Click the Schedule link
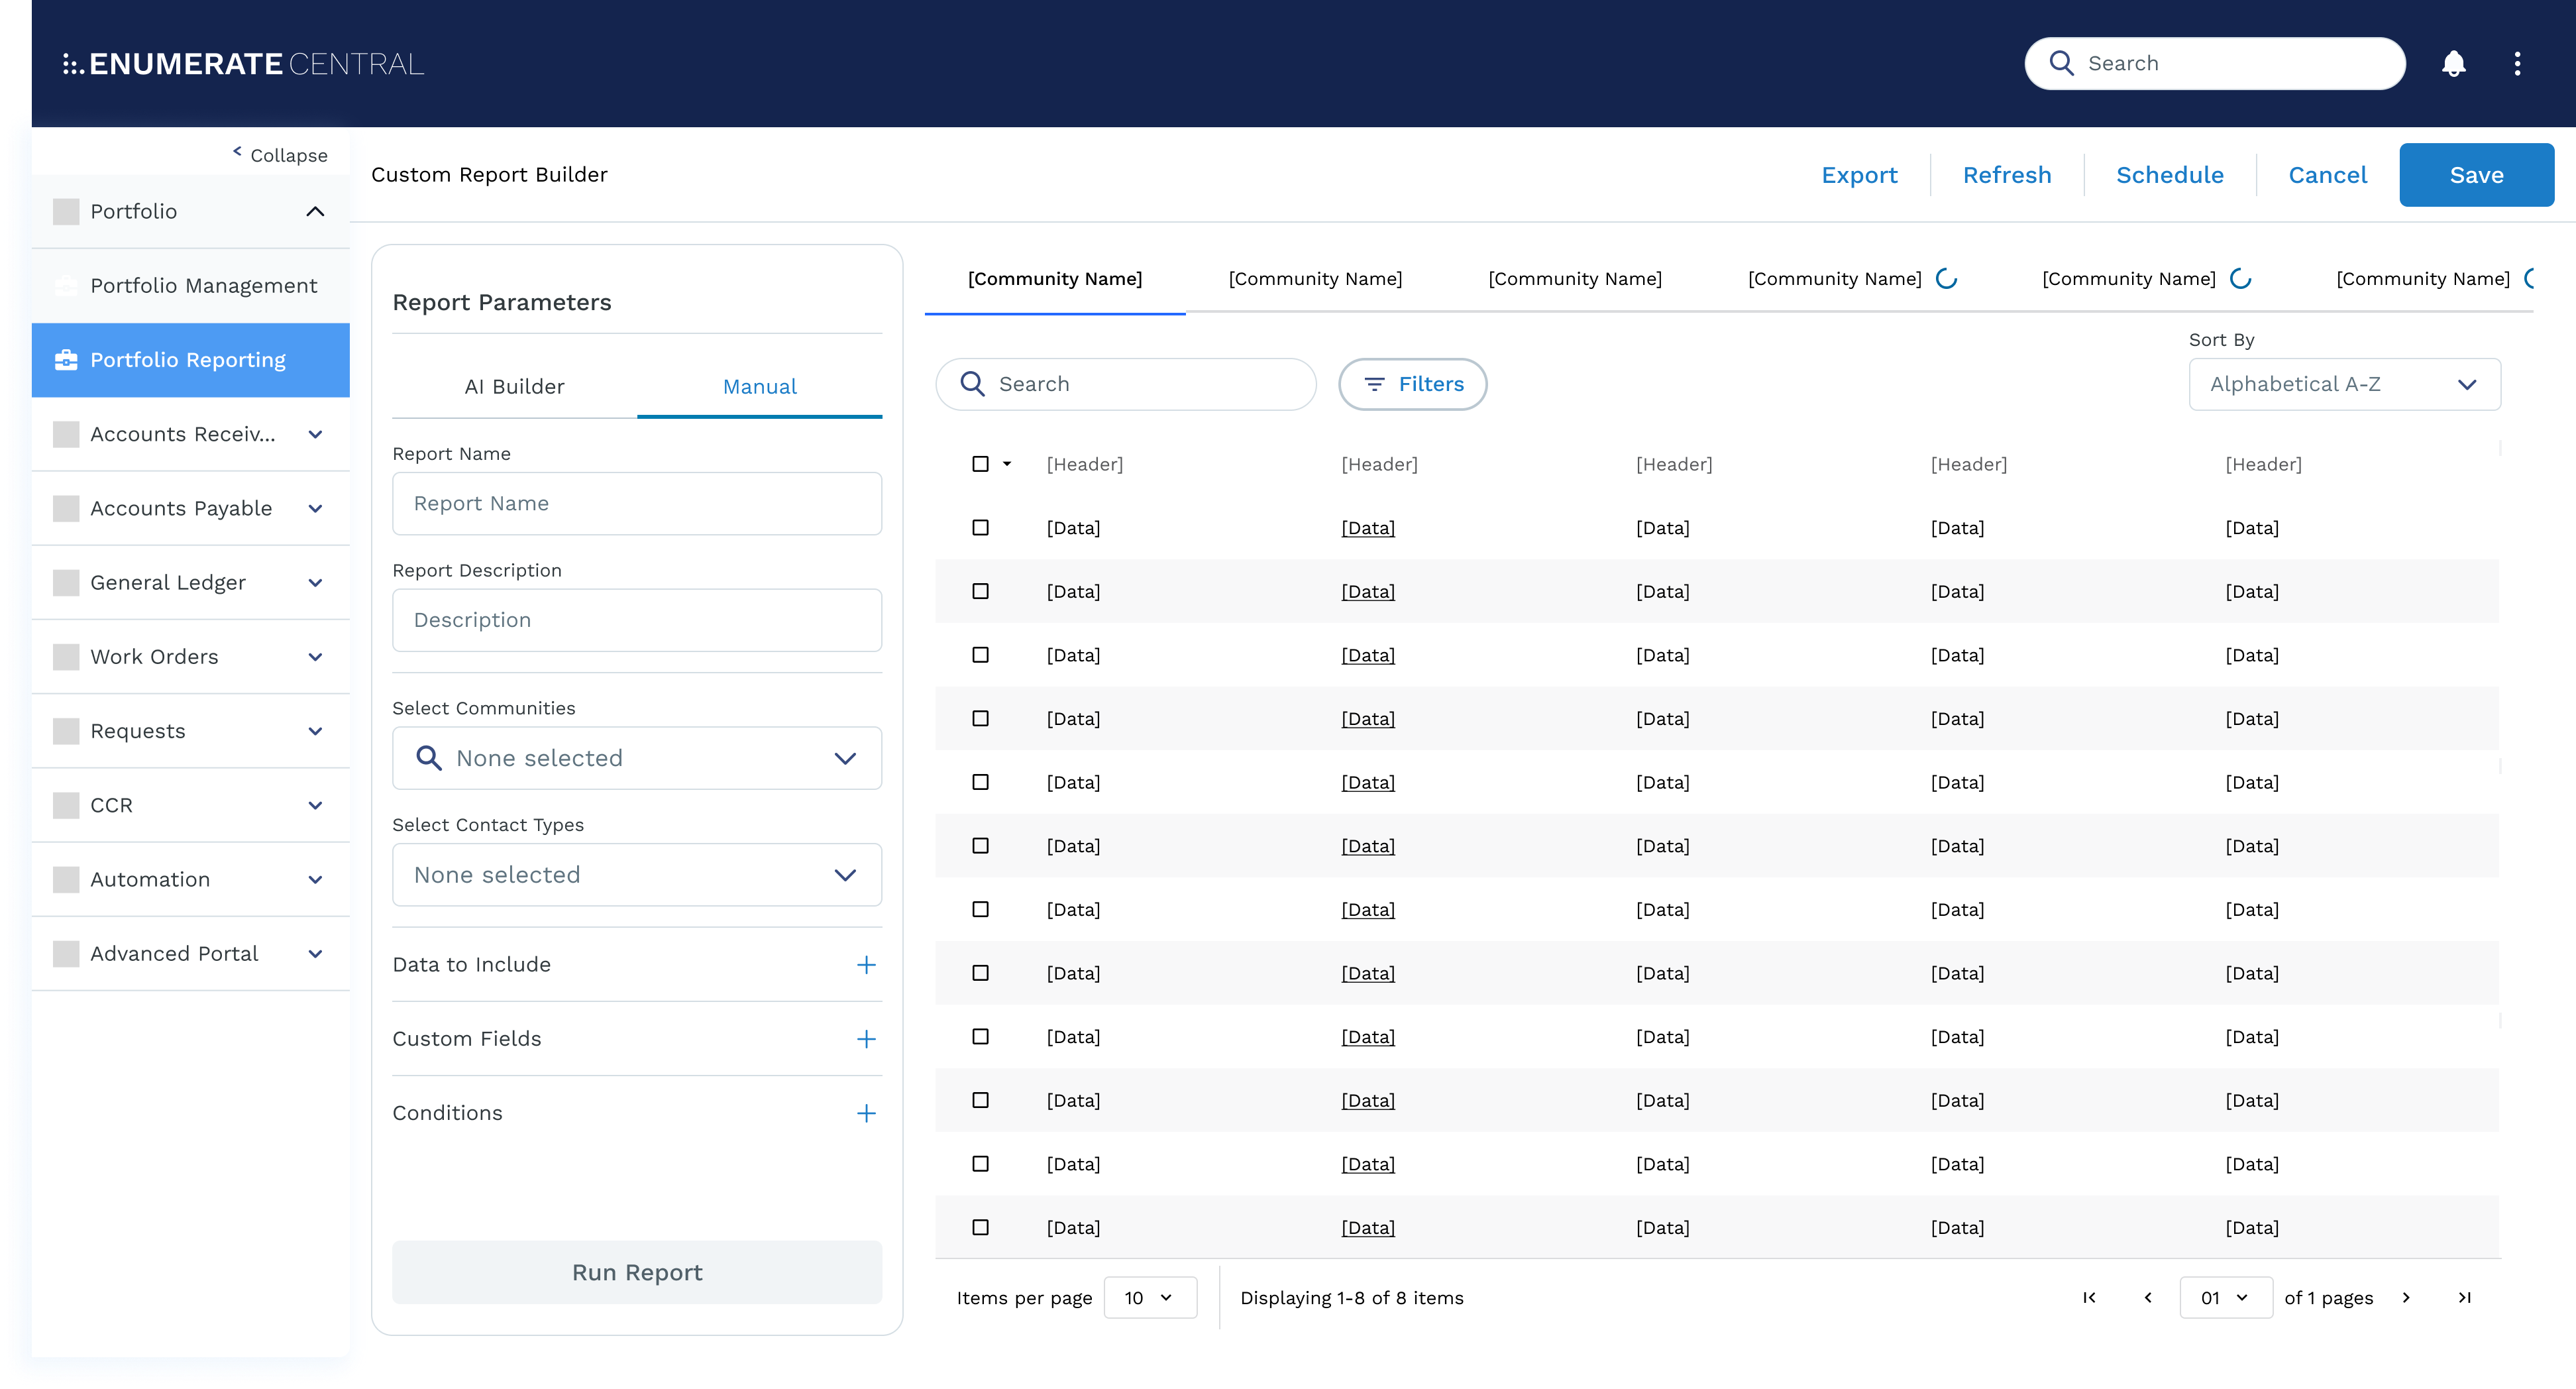Viewport: 2576px width, 1389px height. tap(2169, 175)
